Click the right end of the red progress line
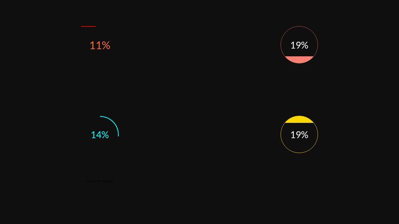399x224 pixels. point(95,26)
